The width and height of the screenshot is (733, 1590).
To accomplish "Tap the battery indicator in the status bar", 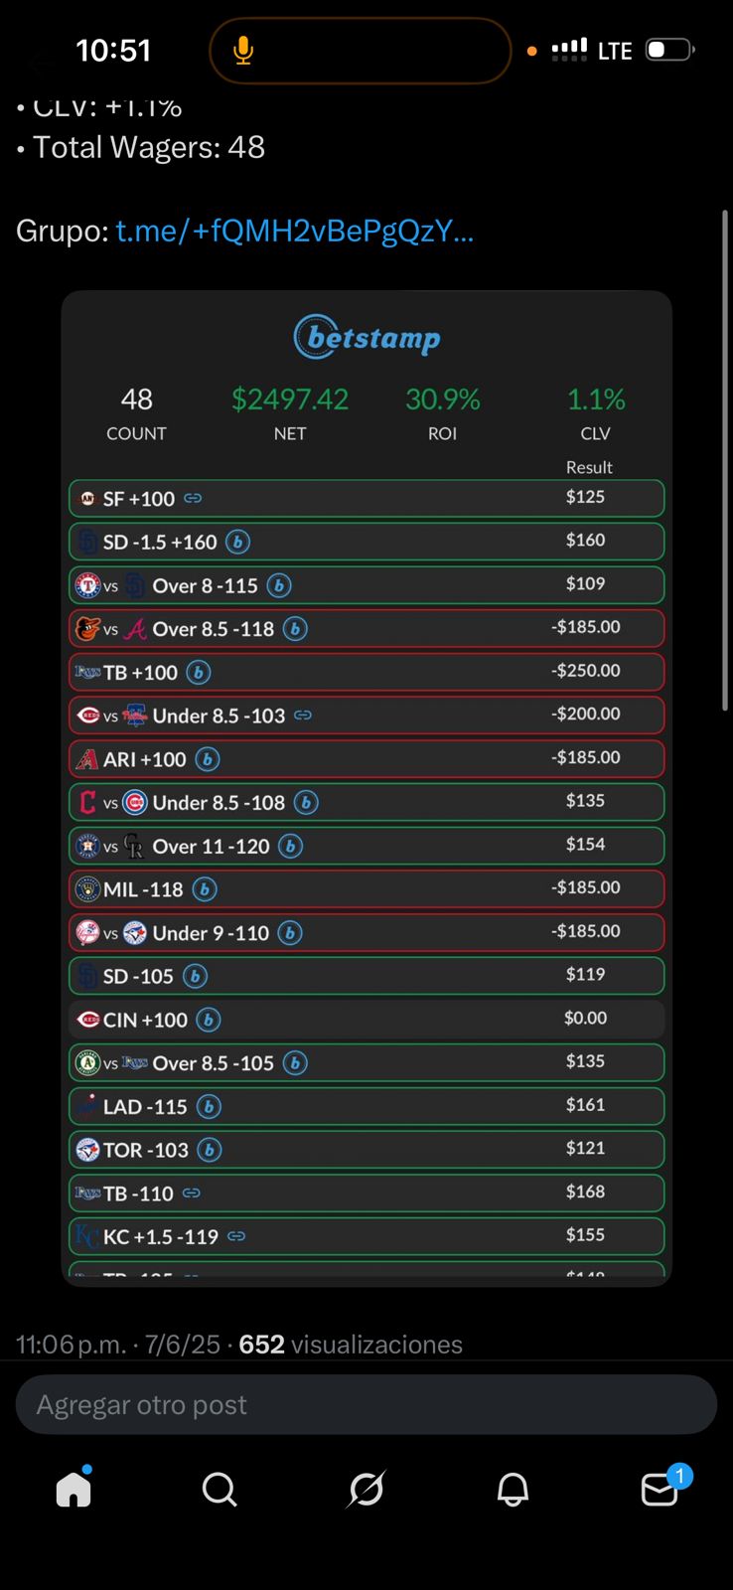I will coord(668,48).
